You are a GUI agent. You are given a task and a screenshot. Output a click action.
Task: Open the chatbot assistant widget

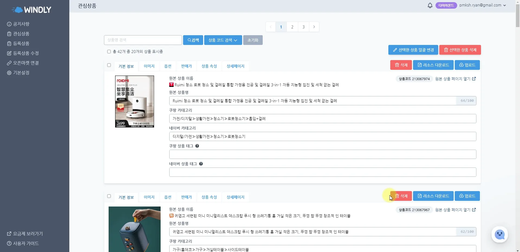point(499,234)
